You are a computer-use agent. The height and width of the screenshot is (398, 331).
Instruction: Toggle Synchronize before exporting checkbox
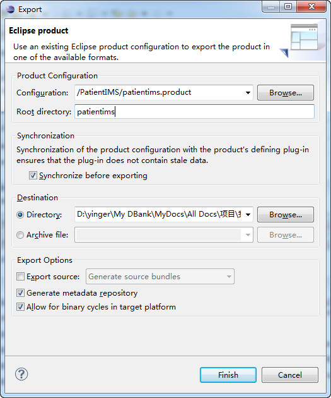pos(33,176)
